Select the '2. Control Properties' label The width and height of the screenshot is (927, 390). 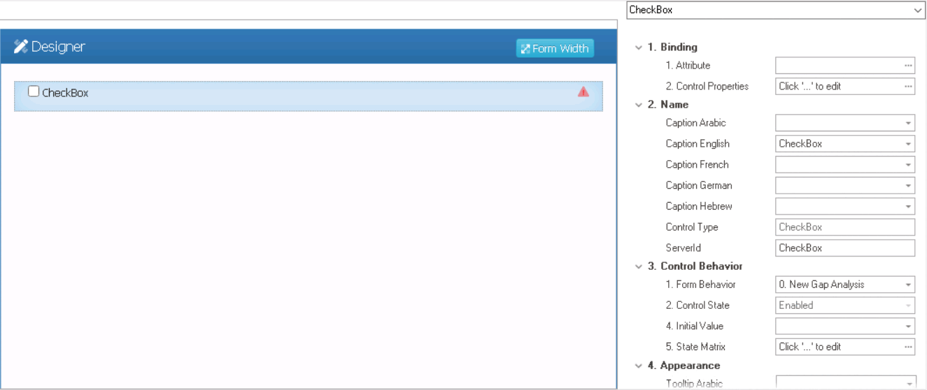pyautogui.click(x=707, y=87)
